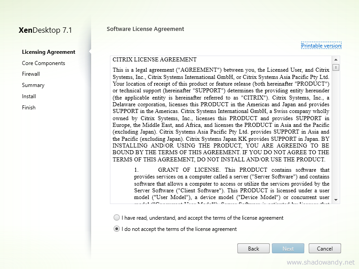Select Licensing Agreement step in sidebar
This screenshot has width=359, height=269.
click(x=48, y=52)
